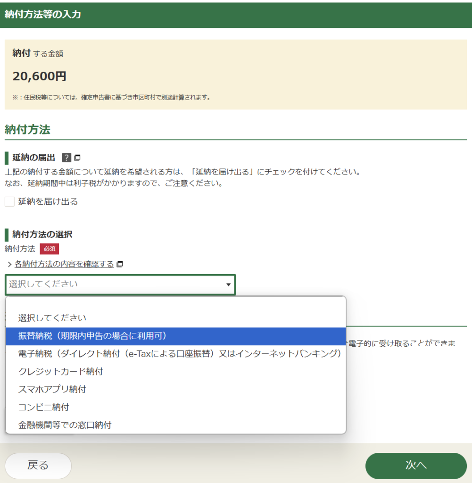Select 電子納税（ダイレクト納付 or internet banking option
The image size is (472, 483).
pyautogui.click(x=176, y=354)
